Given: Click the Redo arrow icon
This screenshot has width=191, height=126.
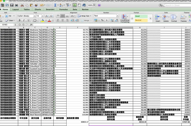Looking at the screenshot, I should click(48, 5).
